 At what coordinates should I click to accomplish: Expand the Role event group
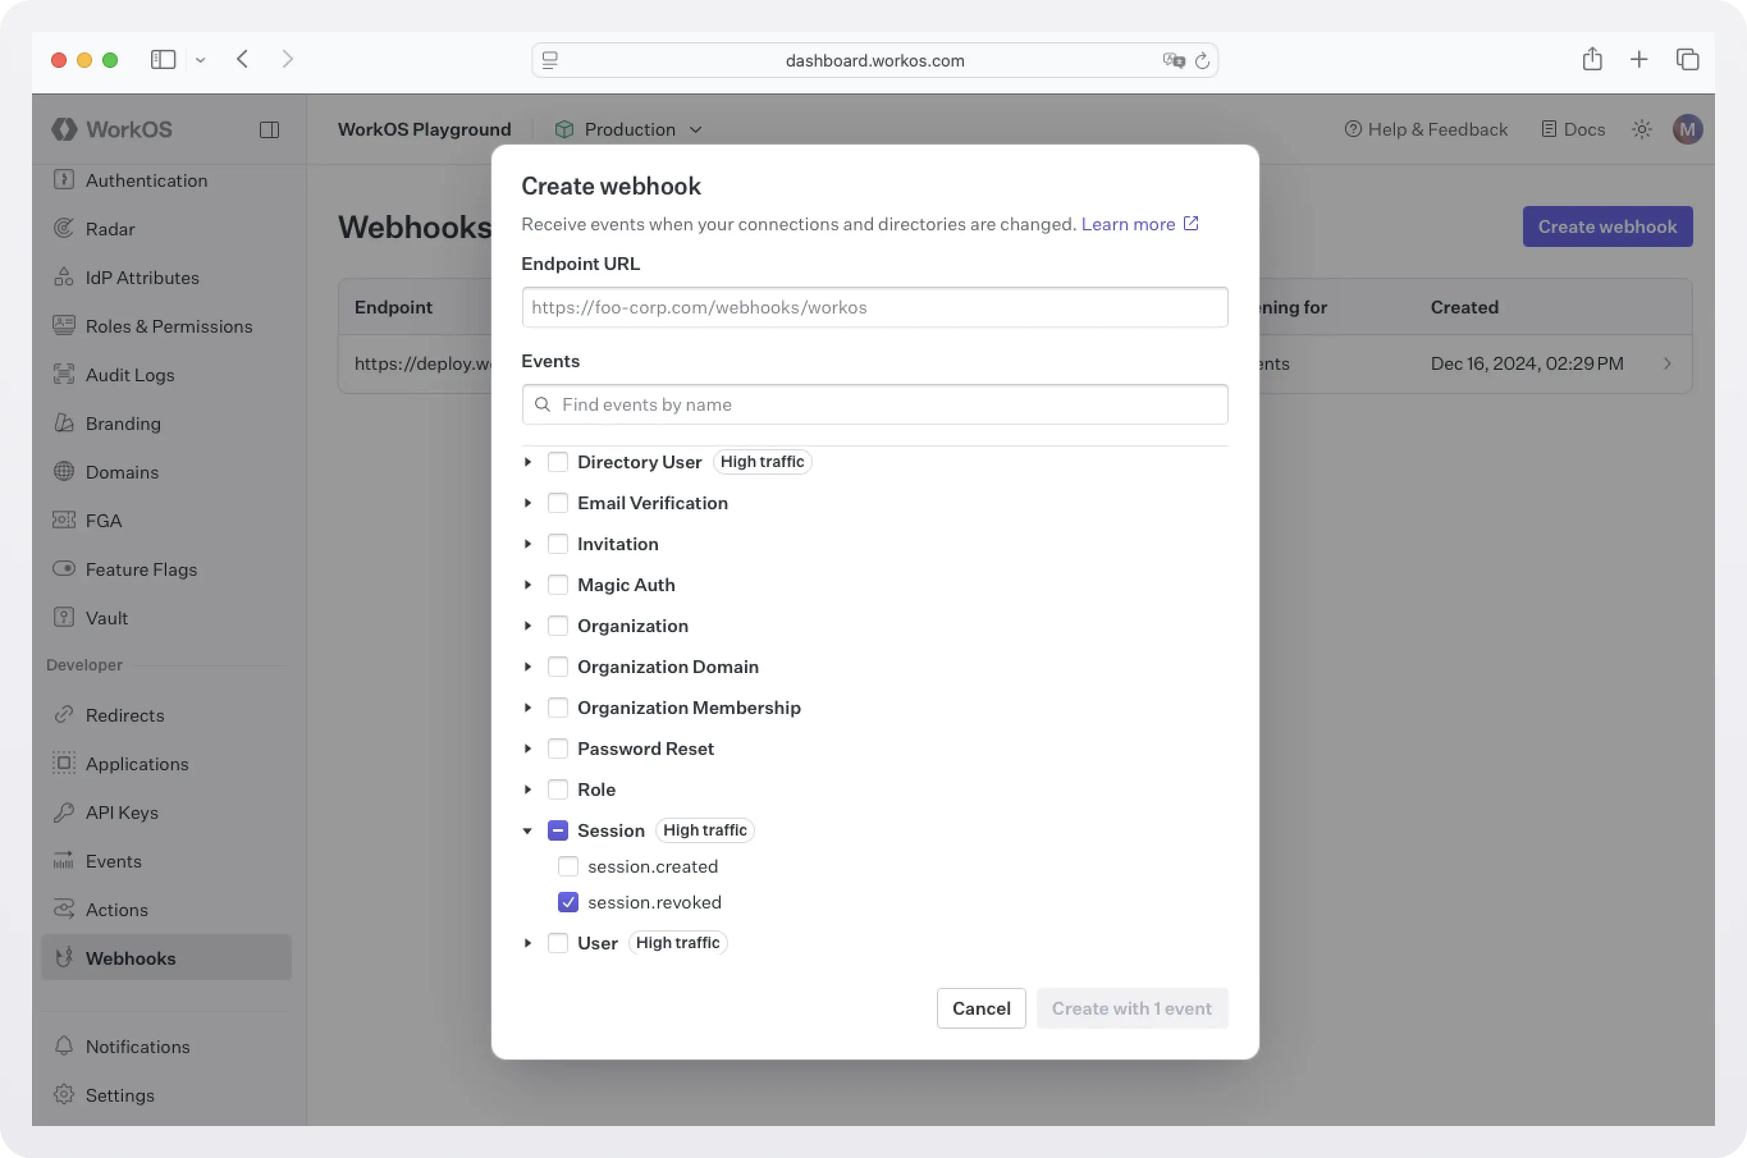click(x=527, y=789)
